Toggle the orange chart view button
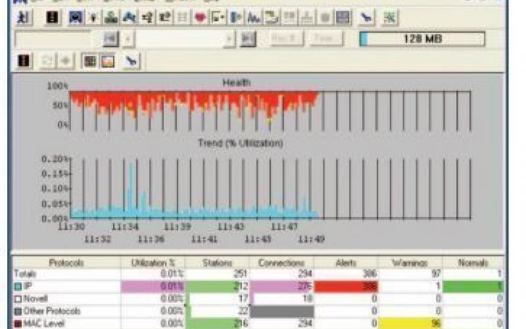Viewport: 526px width, 329px height. 107,61
